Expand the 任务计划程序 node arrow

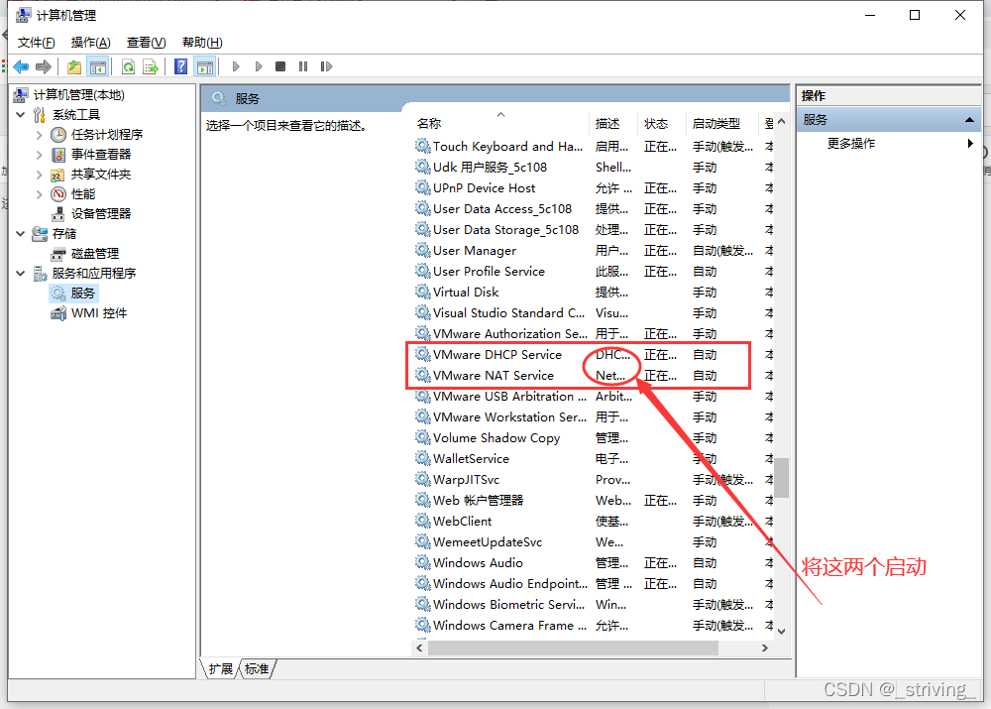[x=40, y=135]
